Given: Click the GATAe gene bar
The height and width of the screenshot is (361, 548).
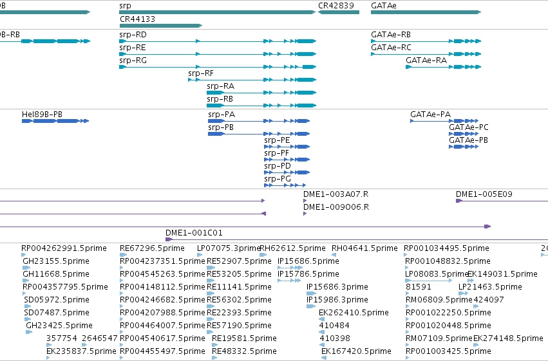Looking at the screenshot, I should [426, 12].
